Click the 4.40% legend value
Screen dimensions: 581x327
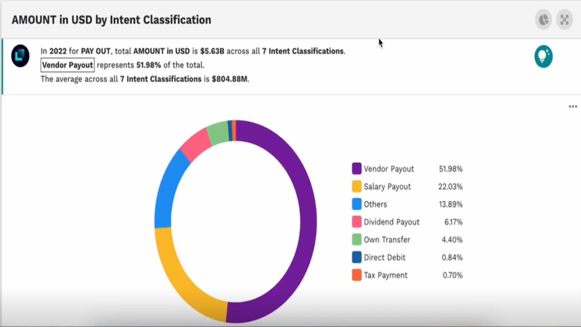point(452,240)
